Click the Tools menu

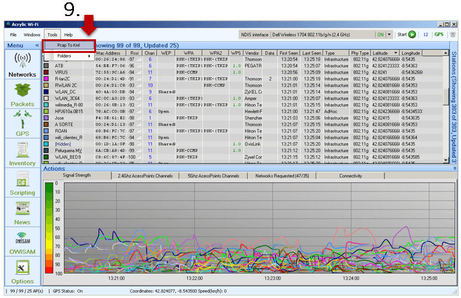click(x=52, y=34)
